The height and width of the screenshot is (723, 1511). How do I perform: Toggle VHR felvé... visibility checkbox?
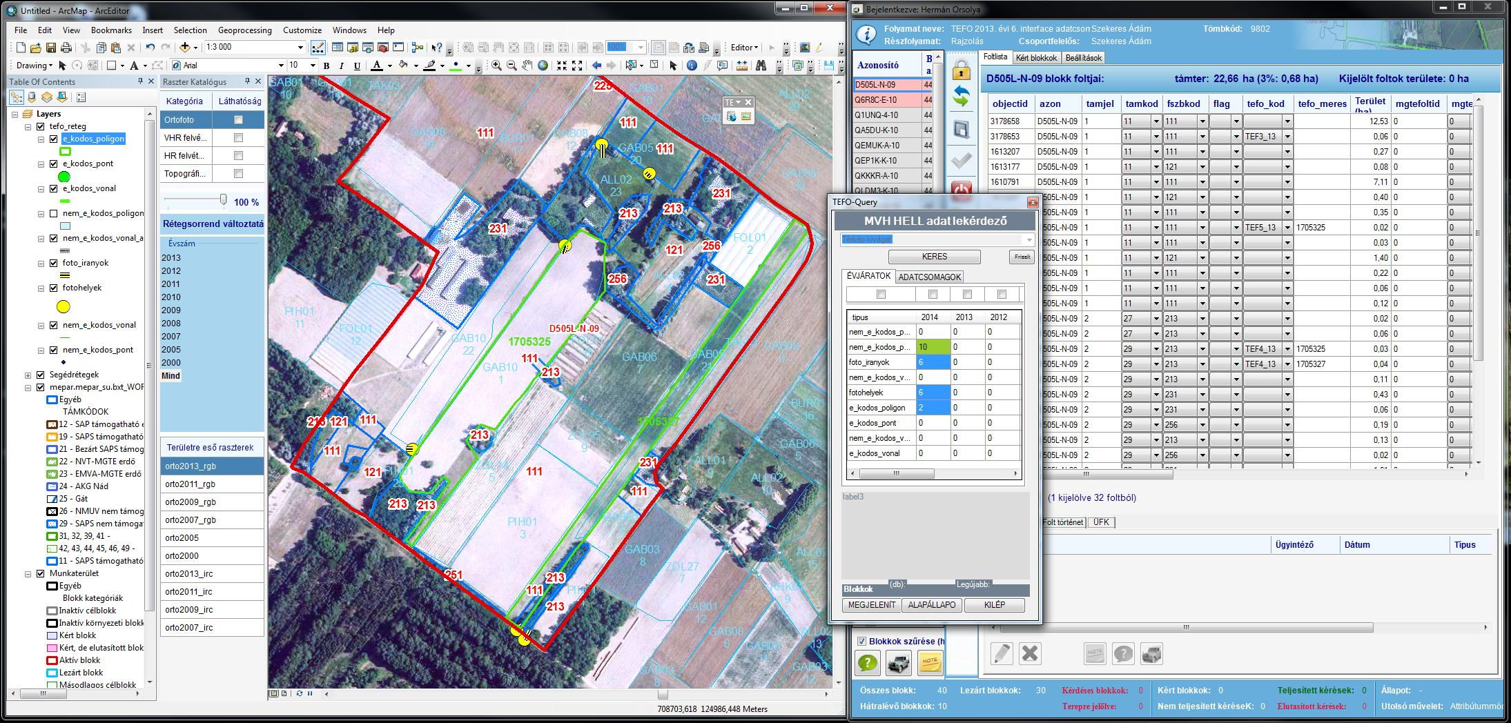tap(238, 137)
